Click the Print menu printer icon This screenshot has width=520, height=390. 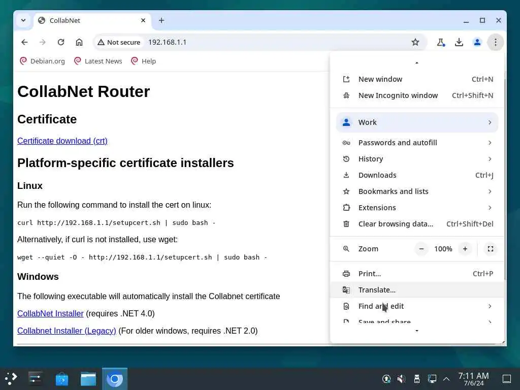click(346, 274)
